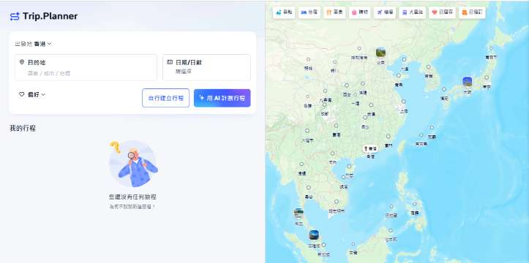Select the Hanoi circle marker
The width and height of the screenshot is (529, 263).
pyautogui.click(x=332, y=153)
